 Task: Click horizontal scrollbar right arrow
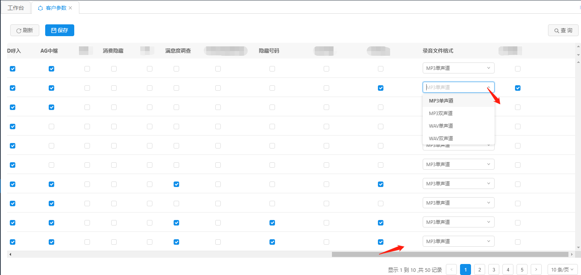573,255
